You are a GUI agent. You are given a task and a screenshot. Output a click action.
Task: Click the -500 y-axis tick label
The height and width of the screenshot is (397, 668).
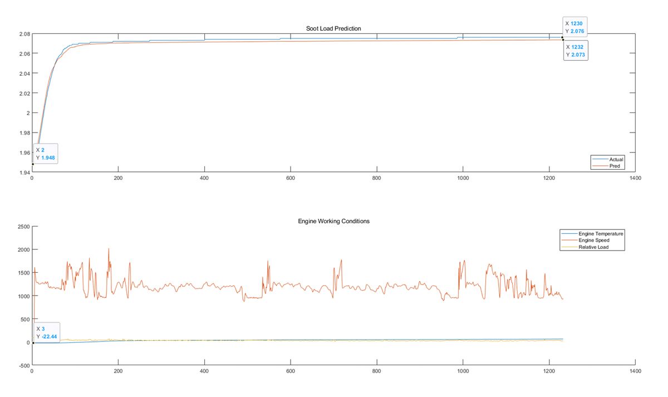(x=23, y=365)
